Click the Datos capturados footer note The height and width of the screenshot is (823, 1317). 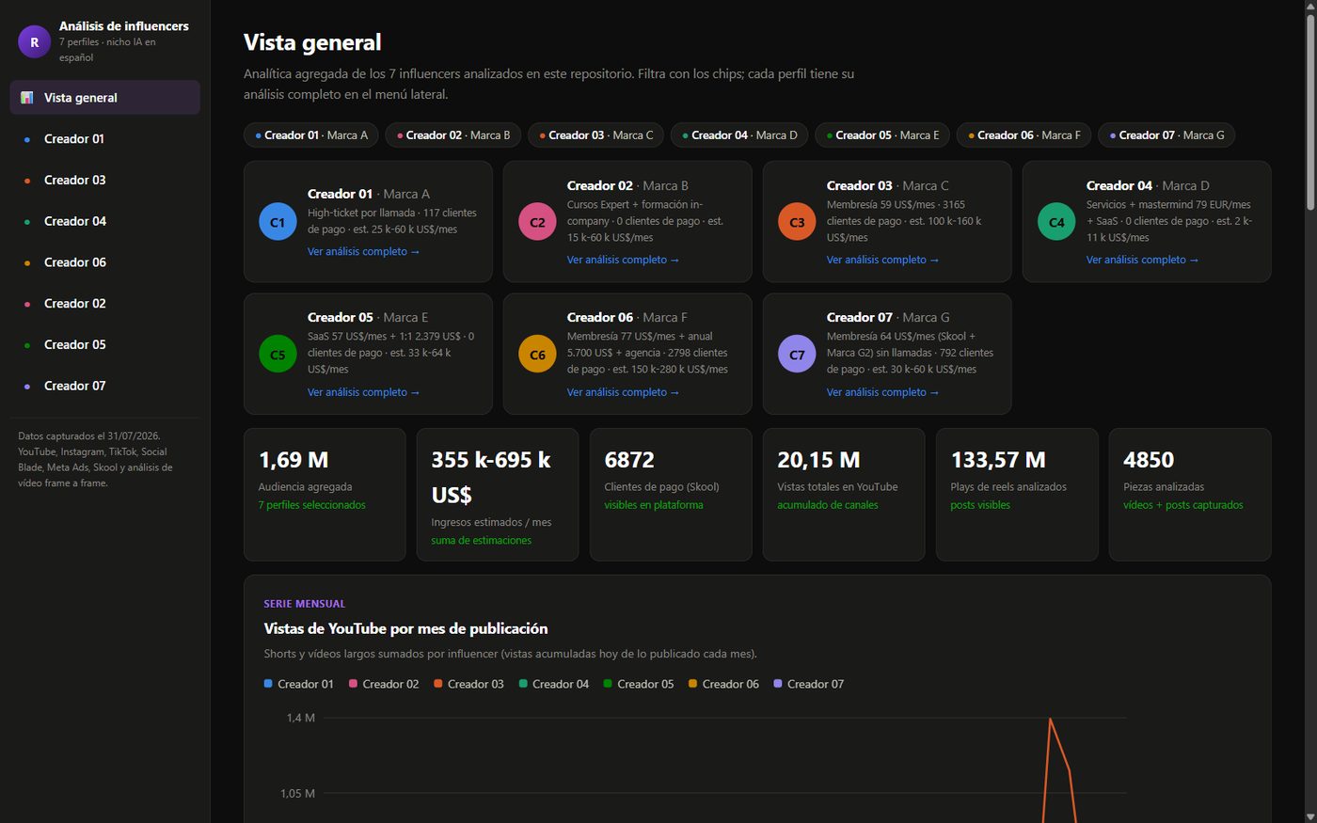click(x=95, y=460)
